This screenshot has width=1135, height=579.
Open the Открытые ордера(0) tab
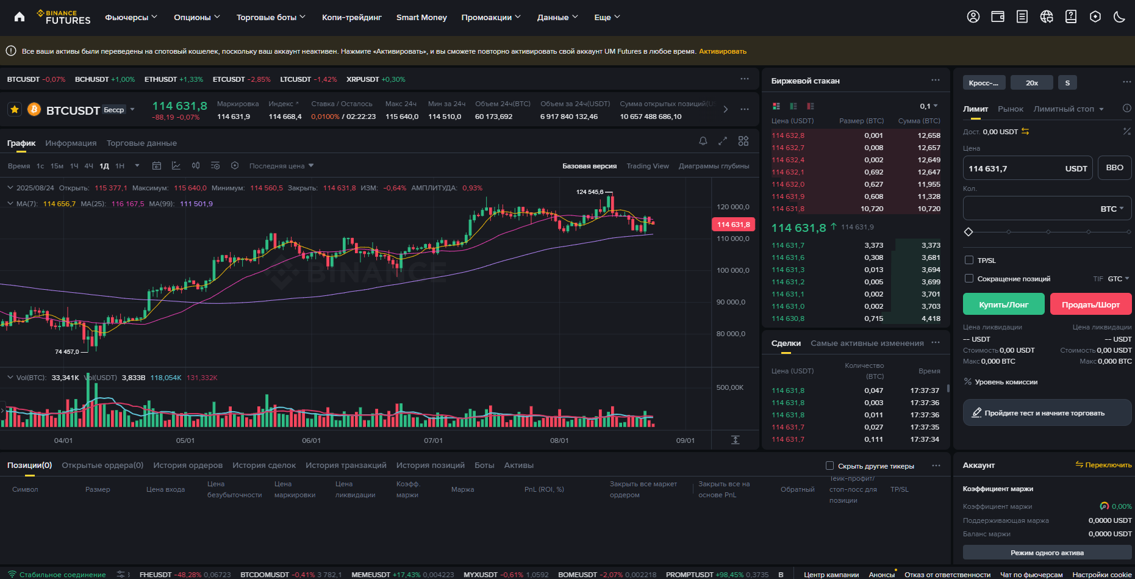(102, 465)
